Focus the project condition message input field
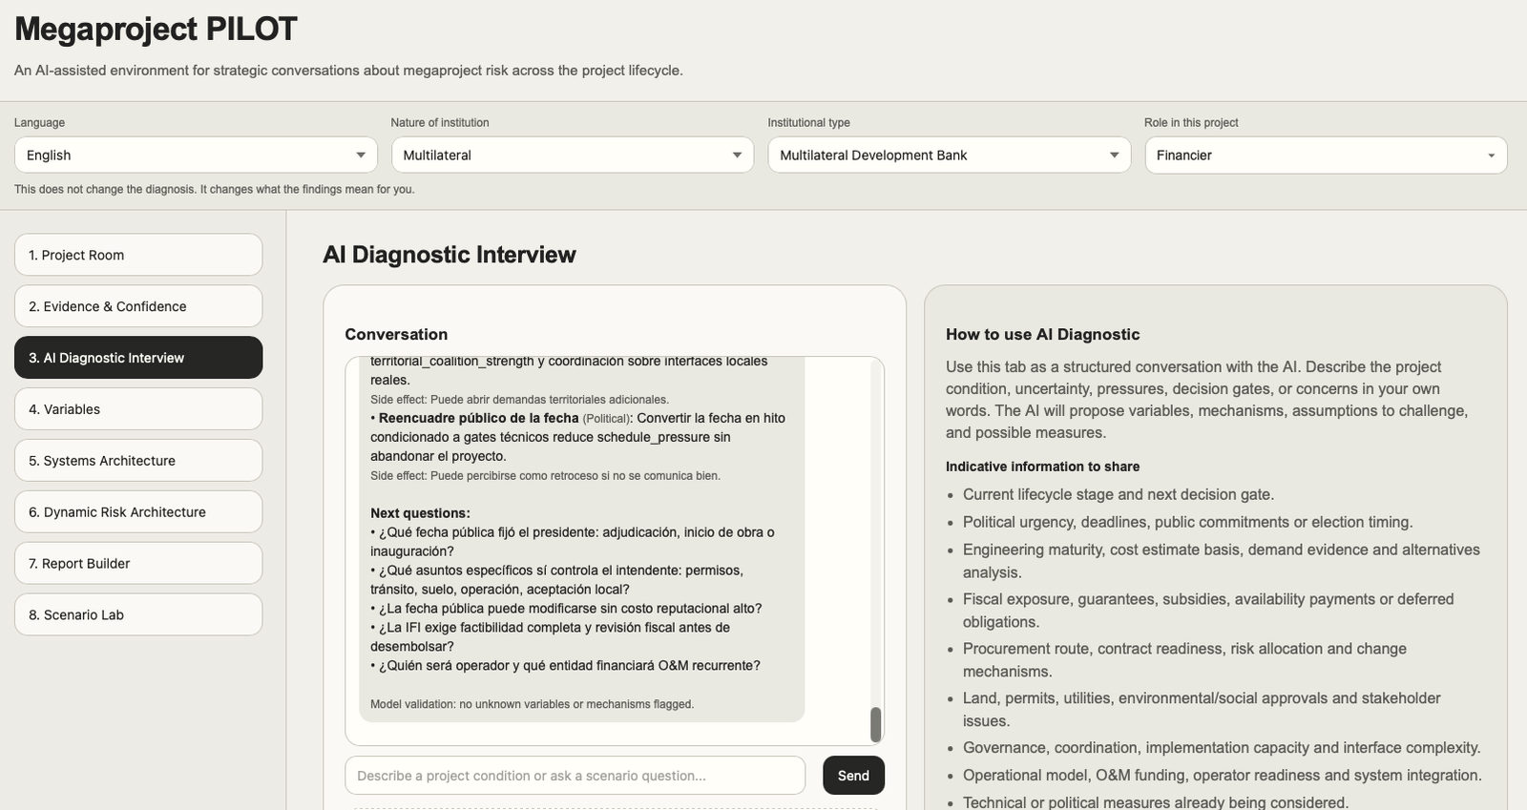 pyautogui.click(x=575, y=776)
